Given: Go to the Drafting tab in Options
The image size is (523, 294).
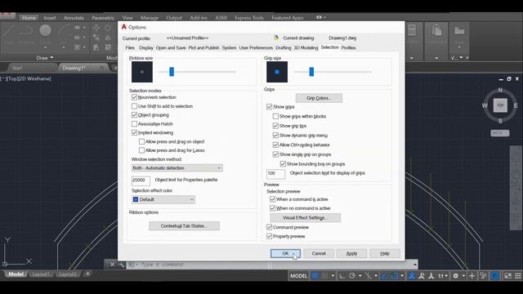Looking at the screenshot, I should pyautogui.click(x=284, y=48).
